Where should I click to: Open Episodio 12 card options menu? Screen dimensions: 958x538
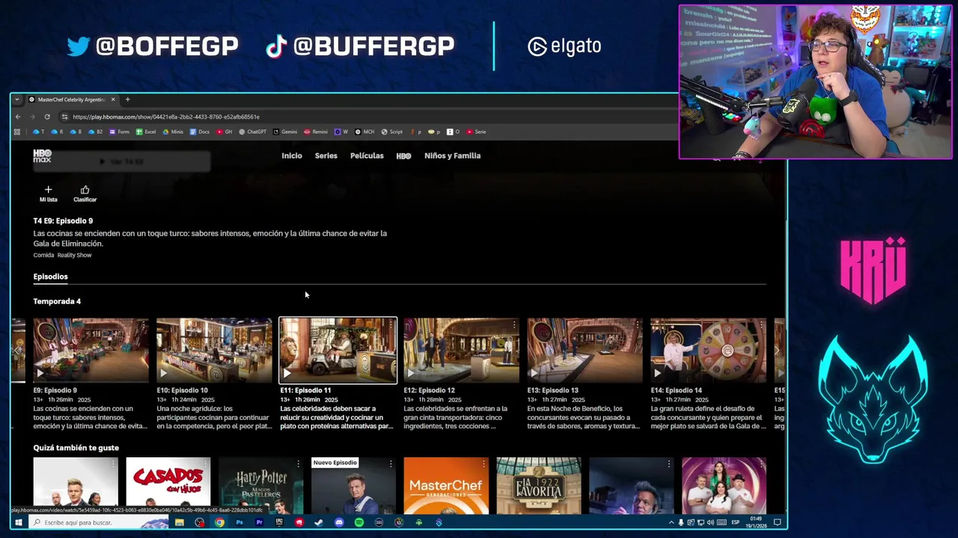(x=514, y=325)
